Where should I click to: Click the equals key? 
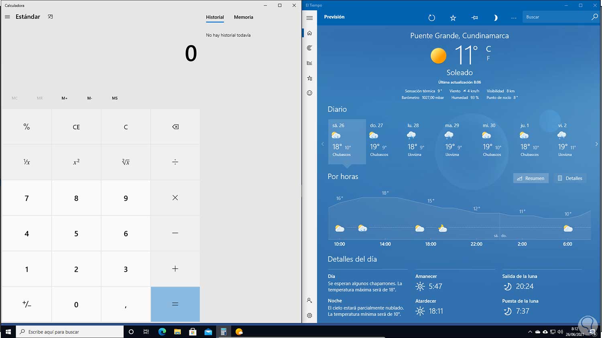(175, 304)
